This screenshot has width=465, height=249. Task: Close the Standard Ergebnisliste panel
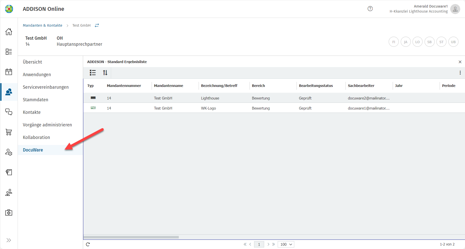pyautogui.click(x=460, y=62)
